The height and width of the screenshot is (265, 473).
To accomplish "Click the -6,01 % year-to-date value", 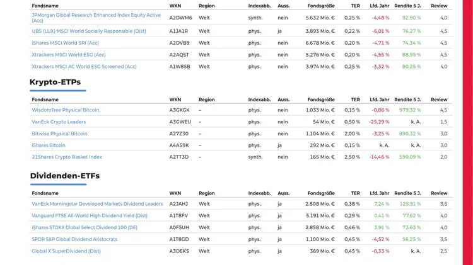I will (x=380, y=31).
